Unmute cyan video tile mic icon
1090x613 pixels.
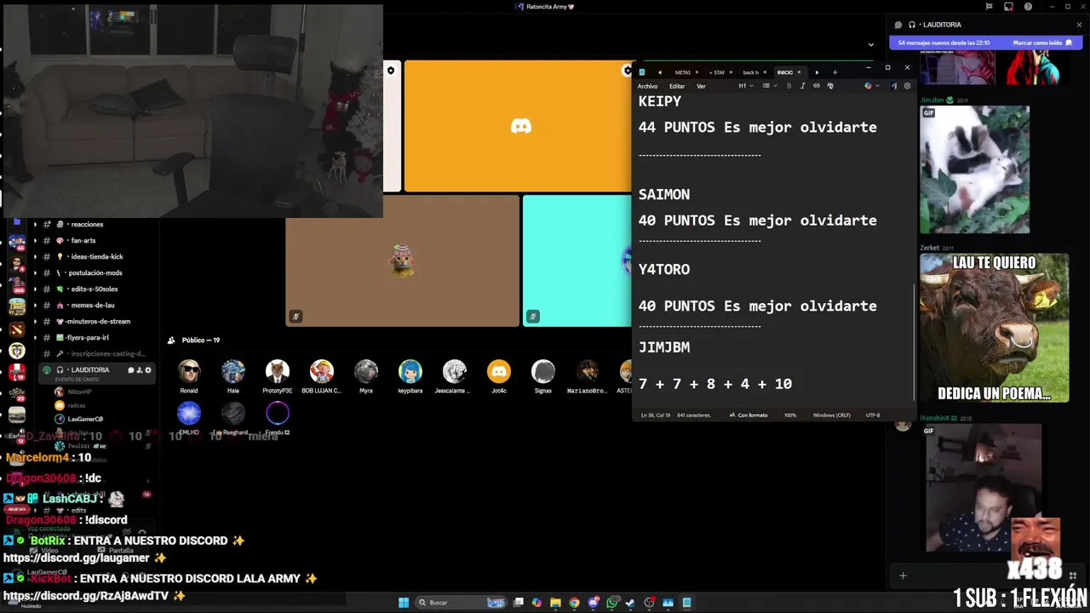[533, 317]
